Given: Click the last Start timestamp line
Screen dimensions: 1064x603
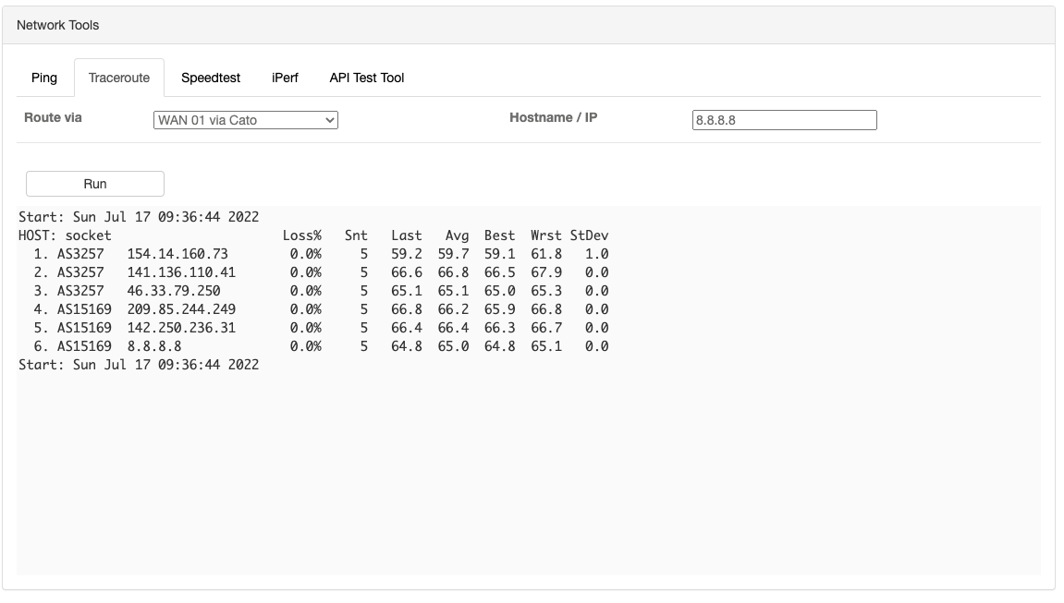Looking at the screenshot, I should [139, 365].
